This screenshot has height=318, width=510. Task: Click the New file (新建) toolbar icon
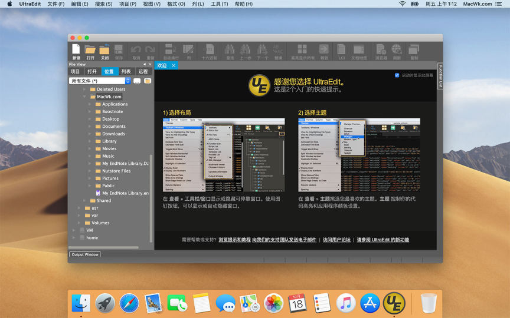76,49
